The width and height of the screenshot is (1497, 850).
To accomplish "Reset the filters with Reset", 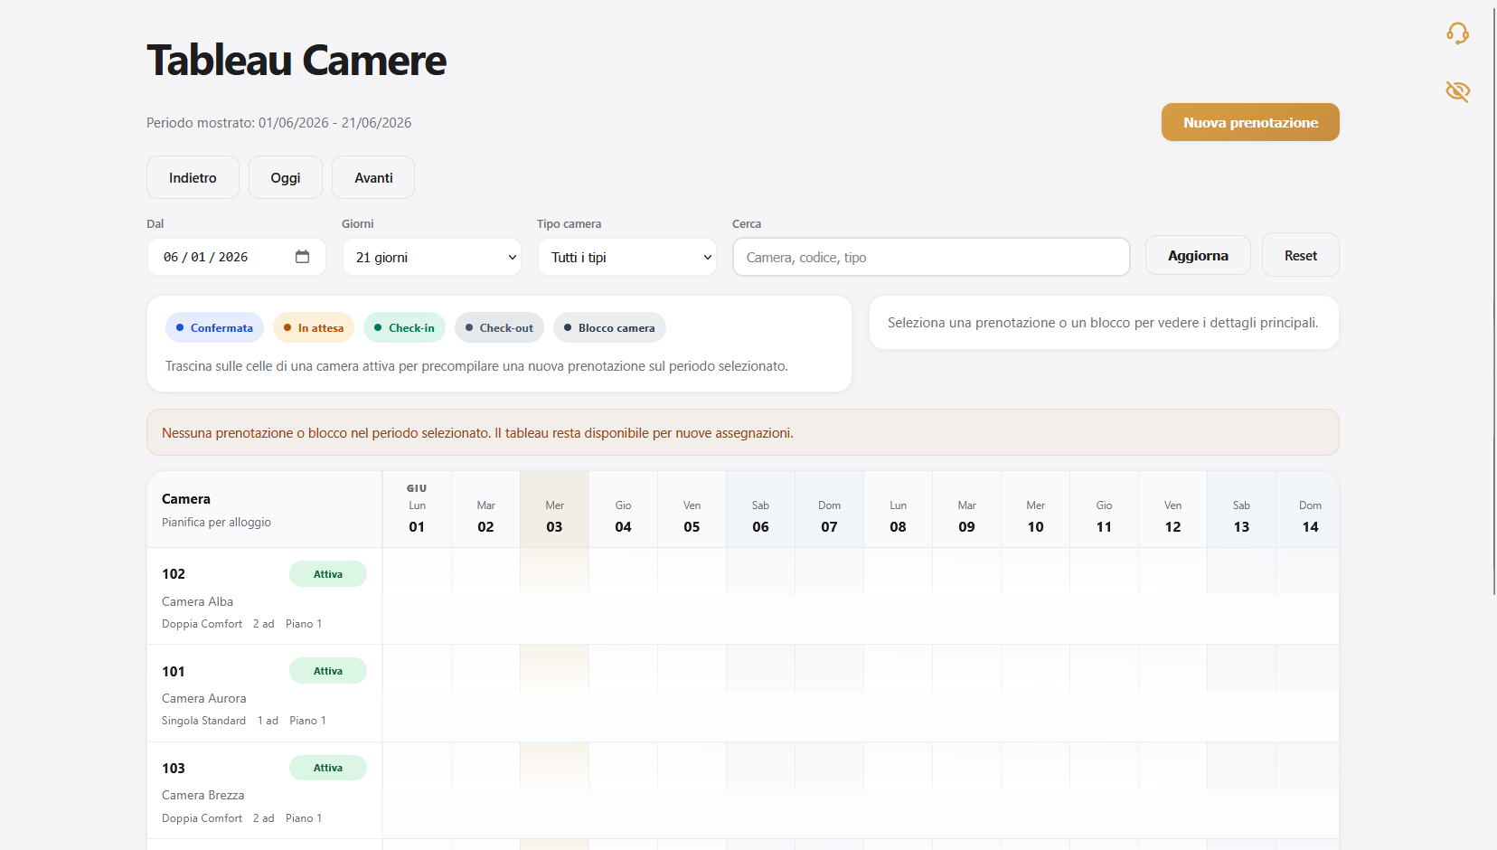I will [1301, 255].
